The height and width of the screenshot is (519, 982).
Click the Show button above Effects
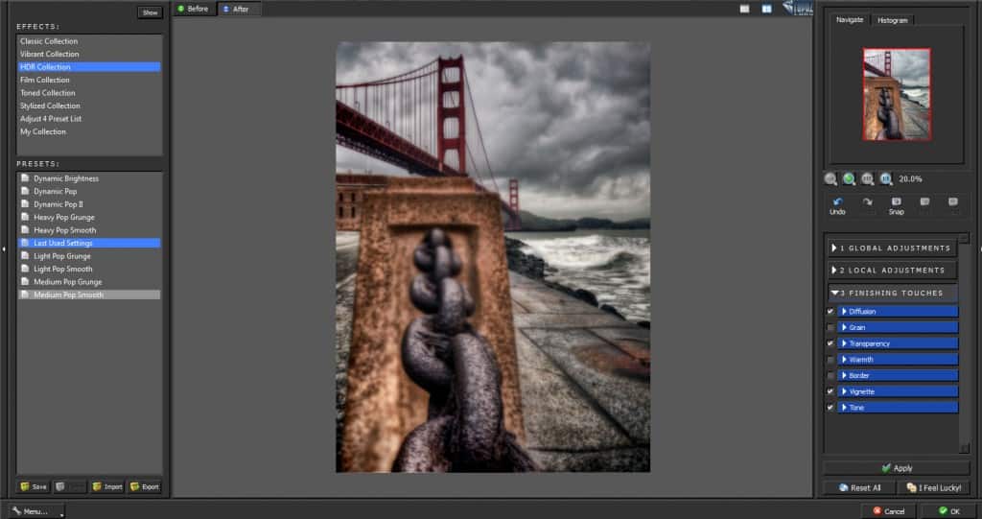[151, 12]
